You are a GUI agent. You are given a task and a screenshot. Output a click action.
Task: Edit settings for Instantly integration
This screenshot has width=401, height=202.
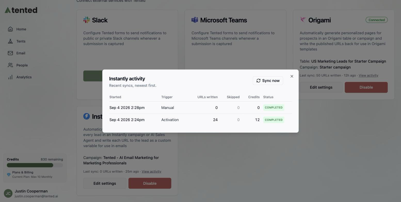click(x=105, y=183)
